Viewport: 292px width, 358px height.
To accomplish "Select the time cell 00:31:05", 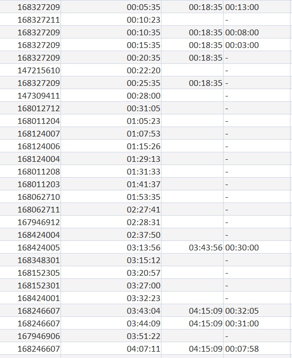I will [x=111, y=108].
